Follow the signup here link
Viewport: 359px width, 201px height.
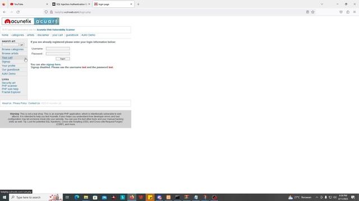53,65
